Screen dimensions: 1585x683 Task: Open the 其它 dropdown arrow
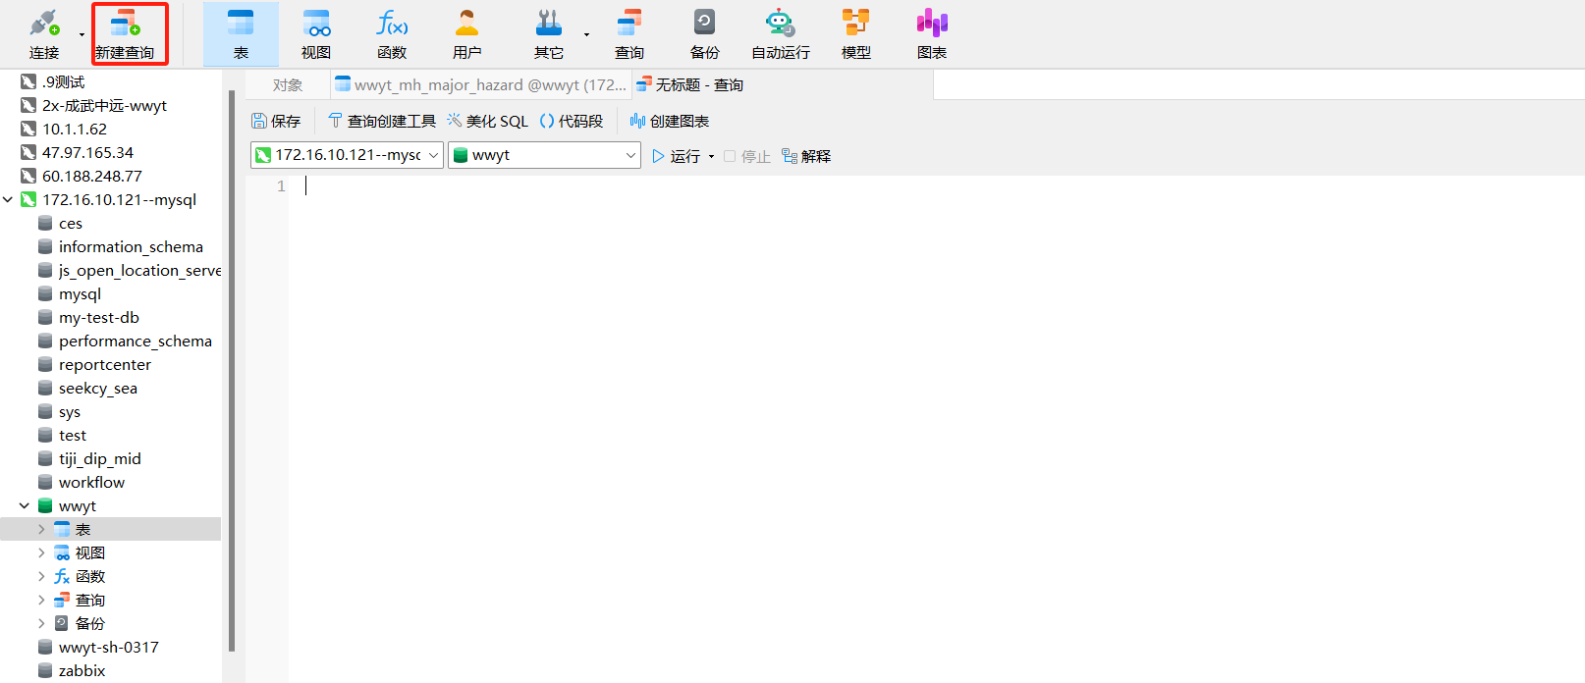[x=586, y=34]
